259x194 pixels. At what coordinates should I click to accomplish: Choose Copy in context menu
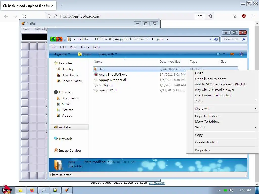tap(222, 135)
